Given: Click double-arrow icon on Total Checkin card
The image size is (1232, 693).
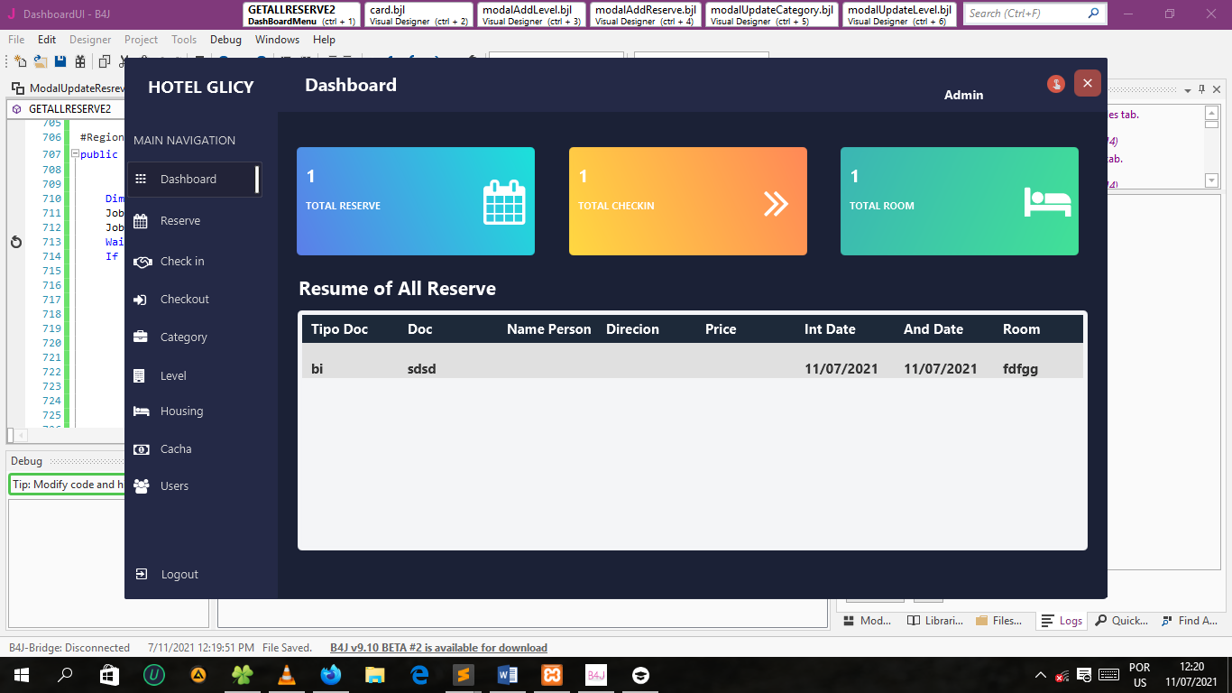Looking at the screenshot, I should [776, 204].
